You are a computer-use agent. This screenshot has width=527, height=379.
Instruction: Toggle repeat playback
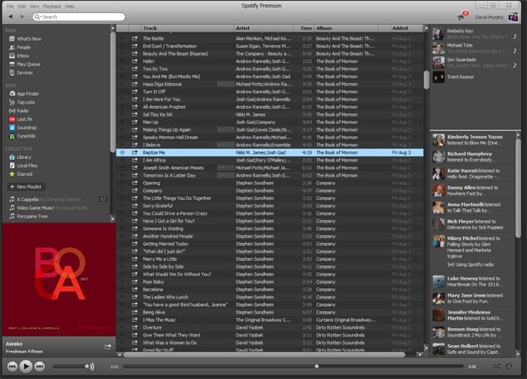509,366
